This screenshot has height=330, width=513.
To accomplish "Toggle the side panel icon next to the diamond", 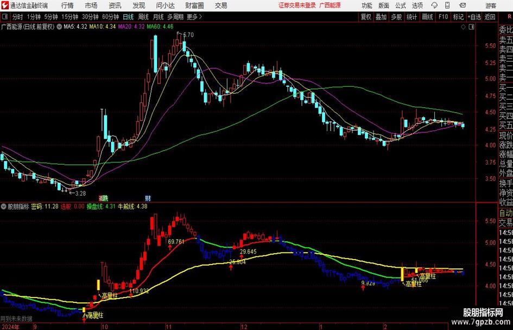I will pos(471,27).
